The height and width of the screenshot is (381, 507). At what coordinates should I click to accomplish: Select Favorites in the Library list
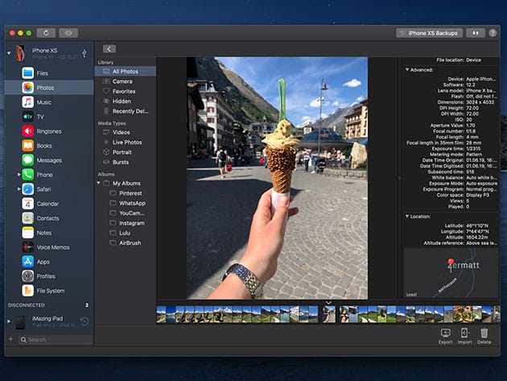tap(124, 91)
